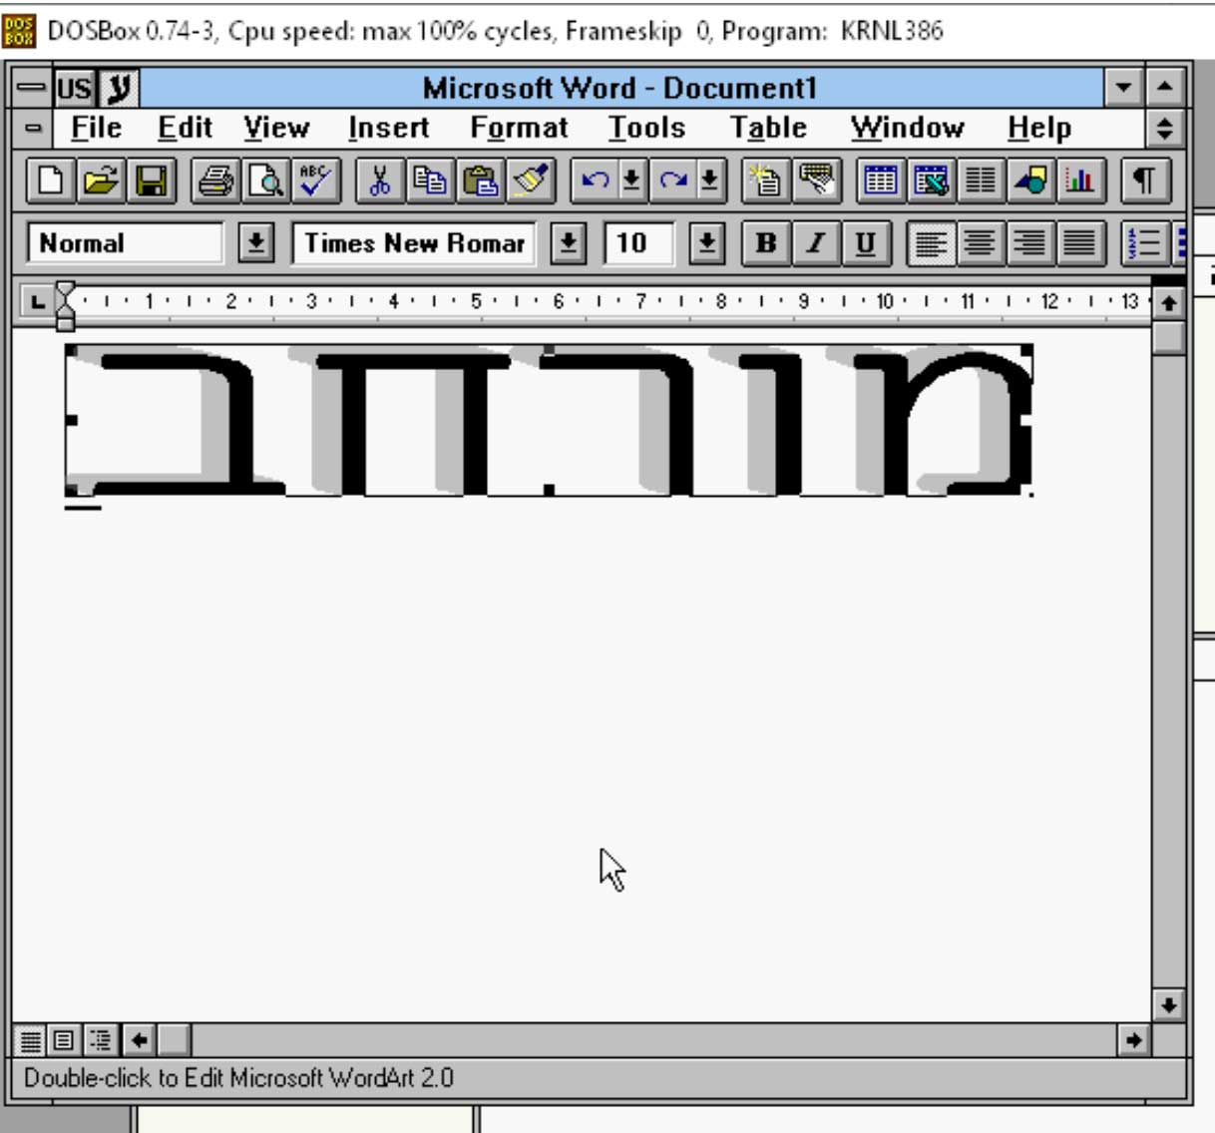The image size is (1215, 1133).
Task: Open the File menu
Action: click(96, 128)
